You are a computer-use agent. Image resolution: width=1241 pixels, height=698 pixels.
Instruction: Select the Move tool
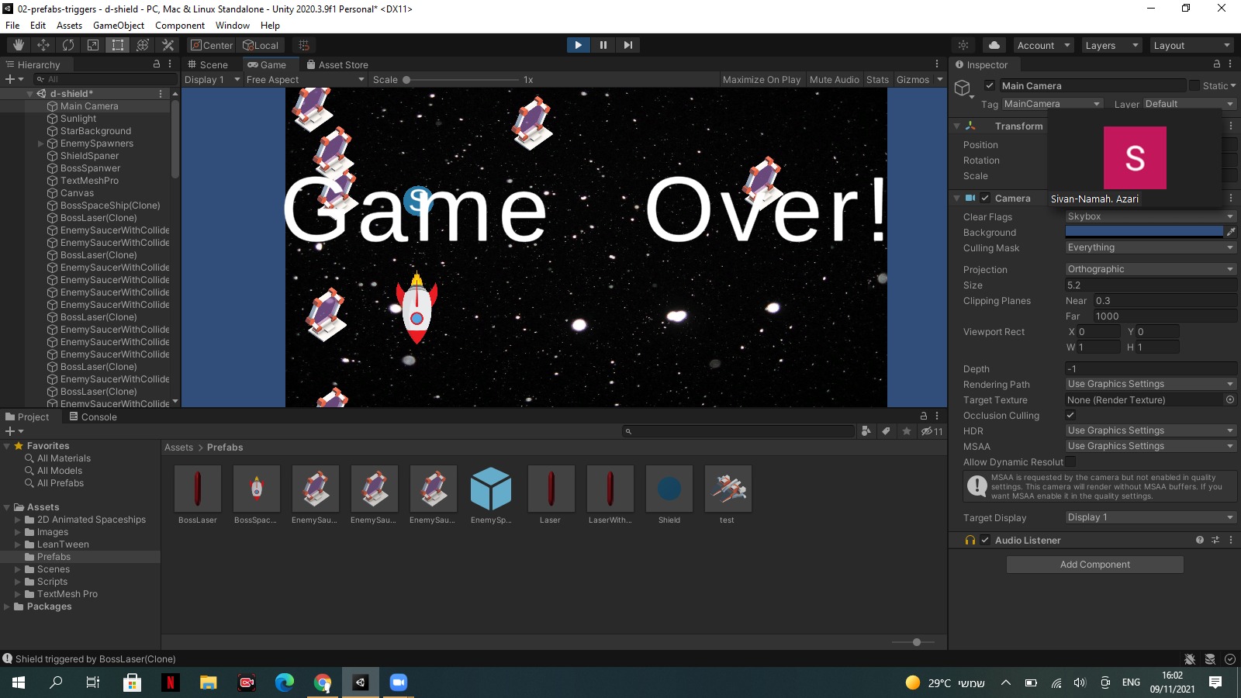click(43, 44)
